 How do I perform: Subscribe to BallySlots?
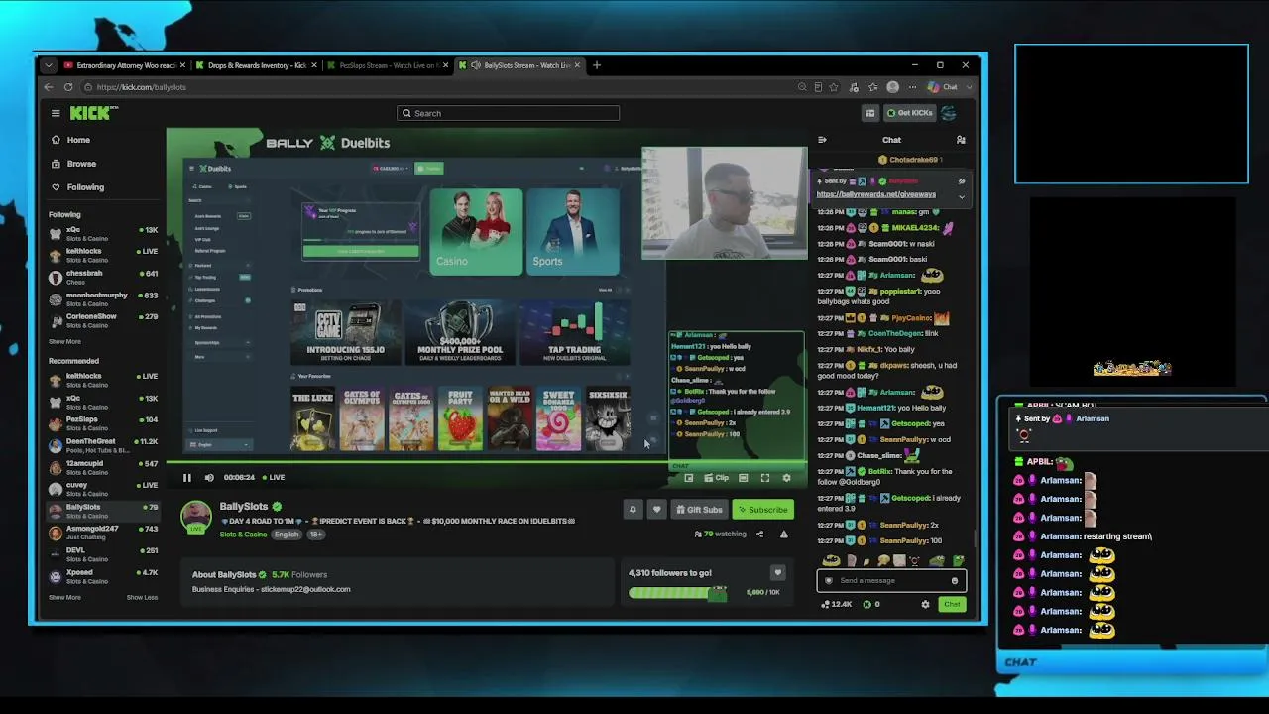pos(762,510)
